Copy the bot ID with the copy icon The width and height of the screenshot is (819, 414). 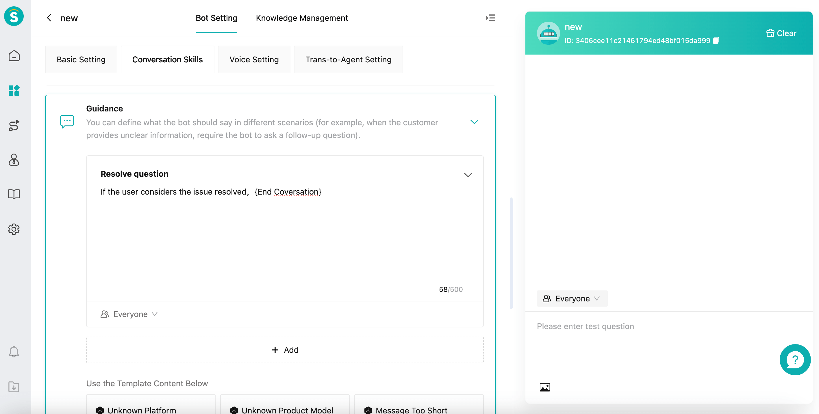click(x=716, y=41)
